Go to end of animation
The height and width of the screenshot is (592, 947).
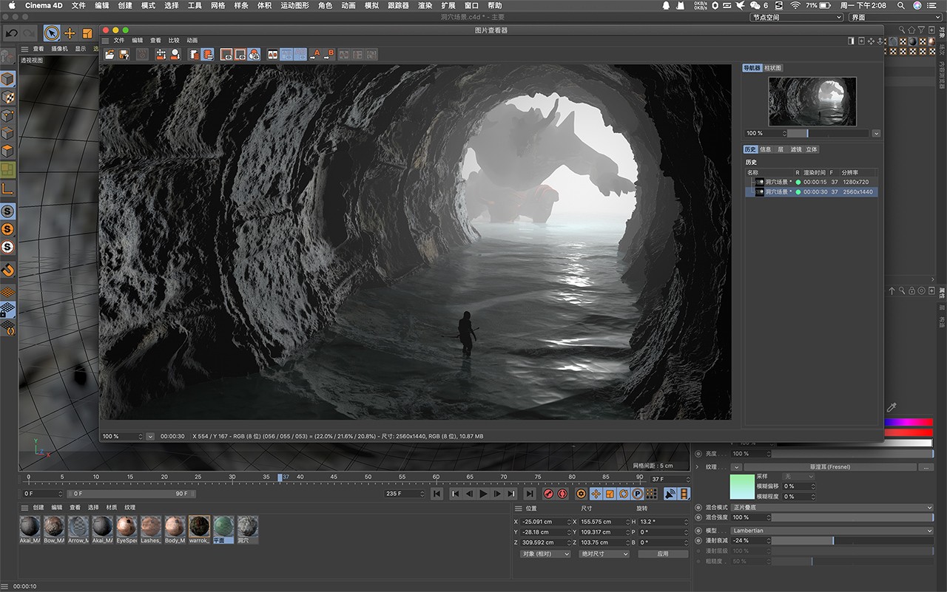(x=530, y=494)
